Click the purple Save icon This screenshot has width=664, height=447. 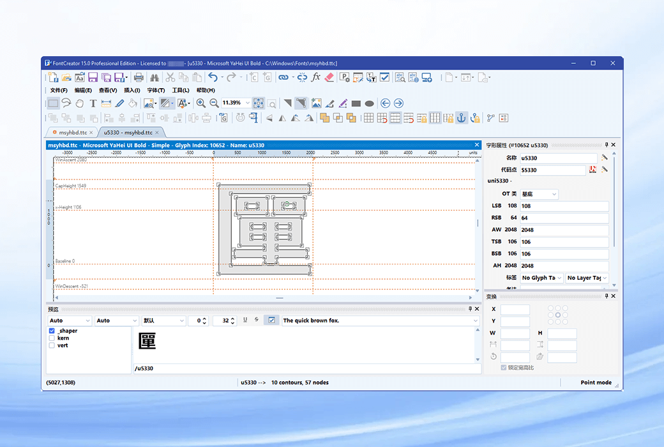(x=93, y=77)
